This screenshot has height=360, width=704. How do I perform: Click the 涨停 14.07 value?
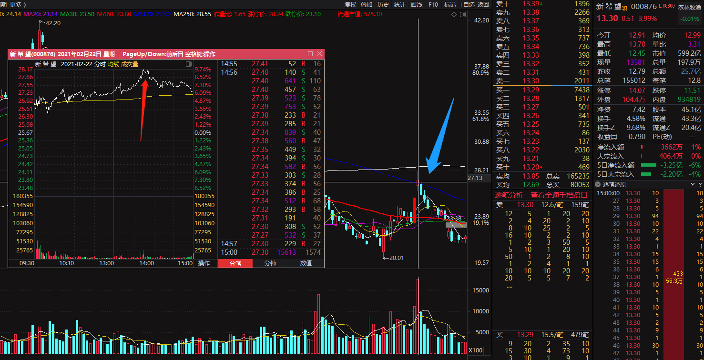click(638, 90)
